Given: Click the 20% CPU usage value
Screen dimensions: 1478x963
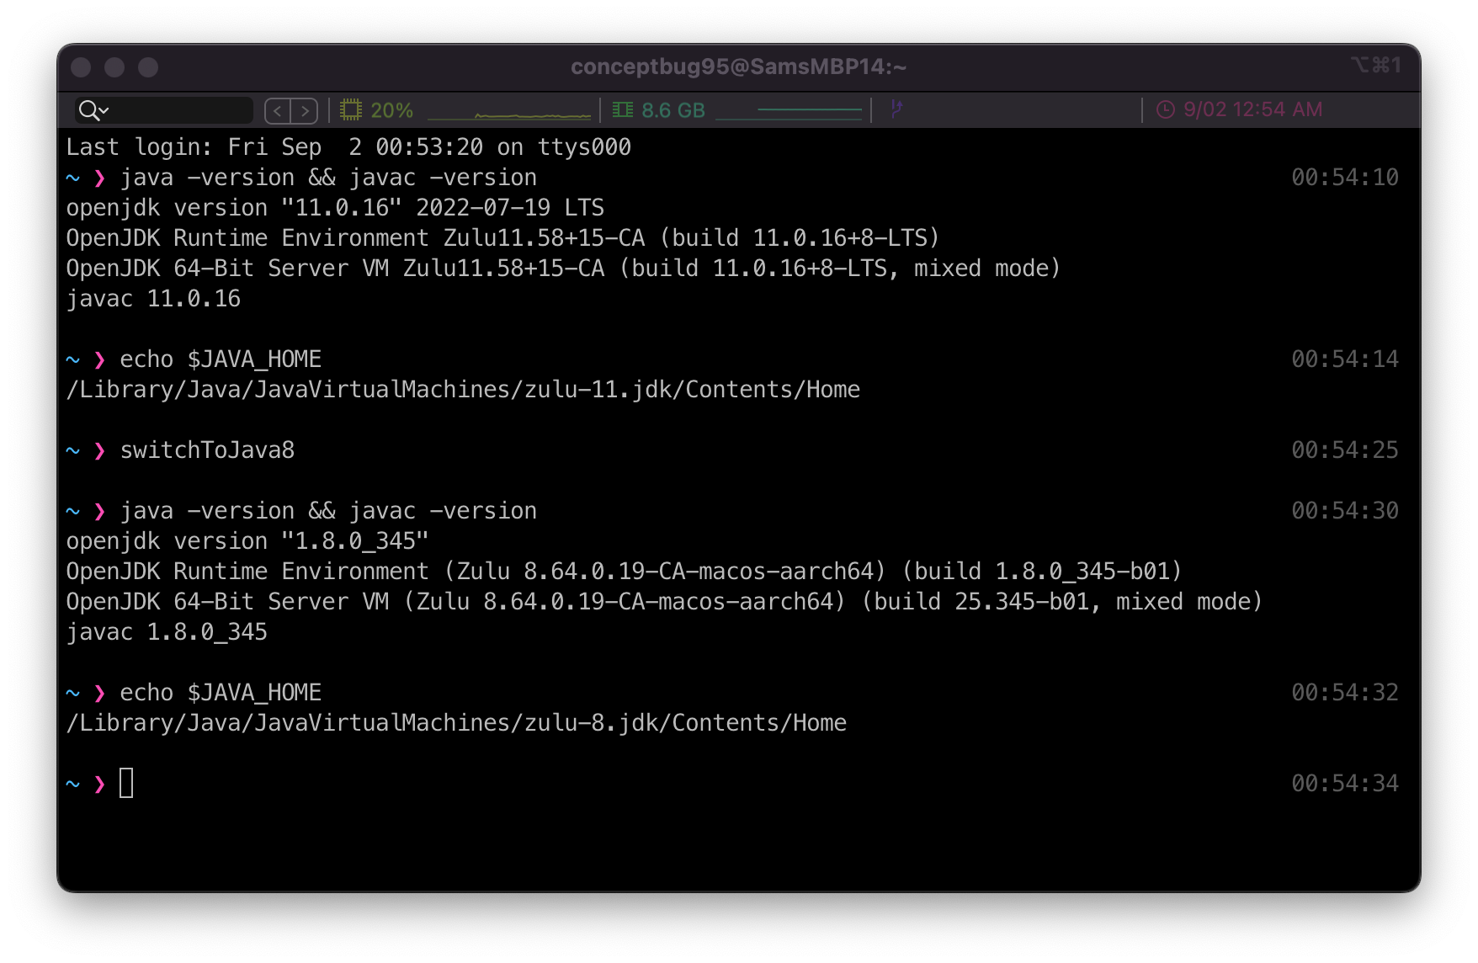Looking at the screenshot, I should (392, 110).
